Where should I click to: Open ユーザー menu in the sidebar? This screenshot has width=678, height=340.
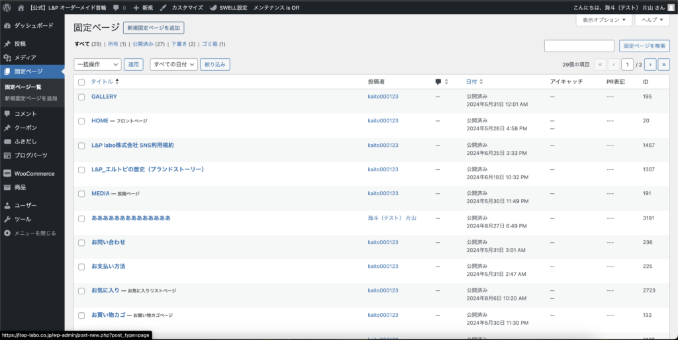pos(25,205)
